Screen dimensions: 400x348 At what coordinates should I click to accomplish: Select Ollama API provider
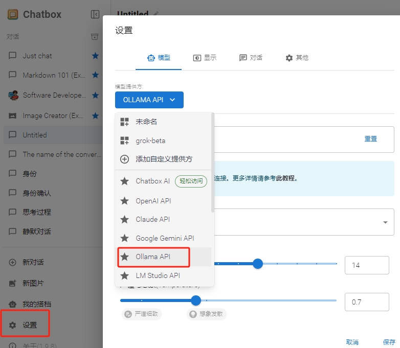pos(163,257)
